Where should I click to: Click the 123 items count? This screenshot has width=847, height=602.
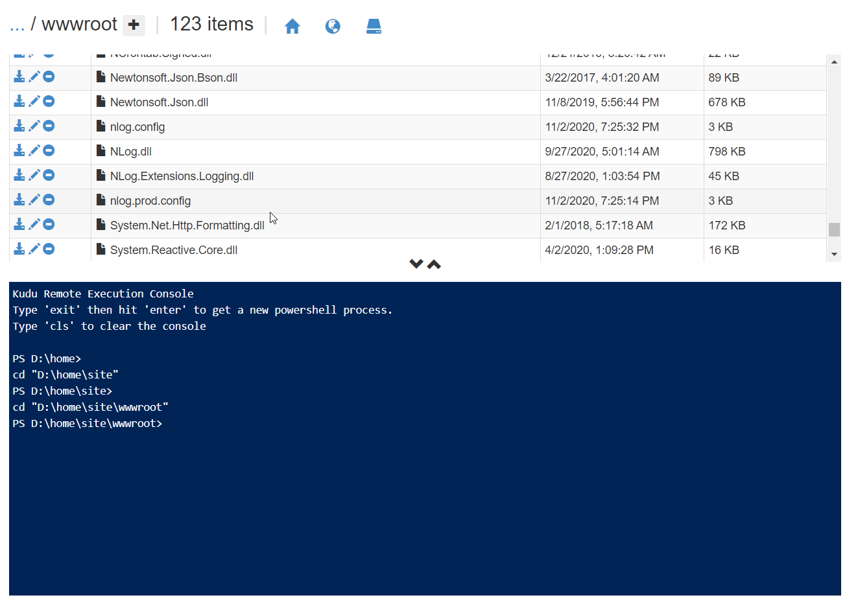coord(211,24)
